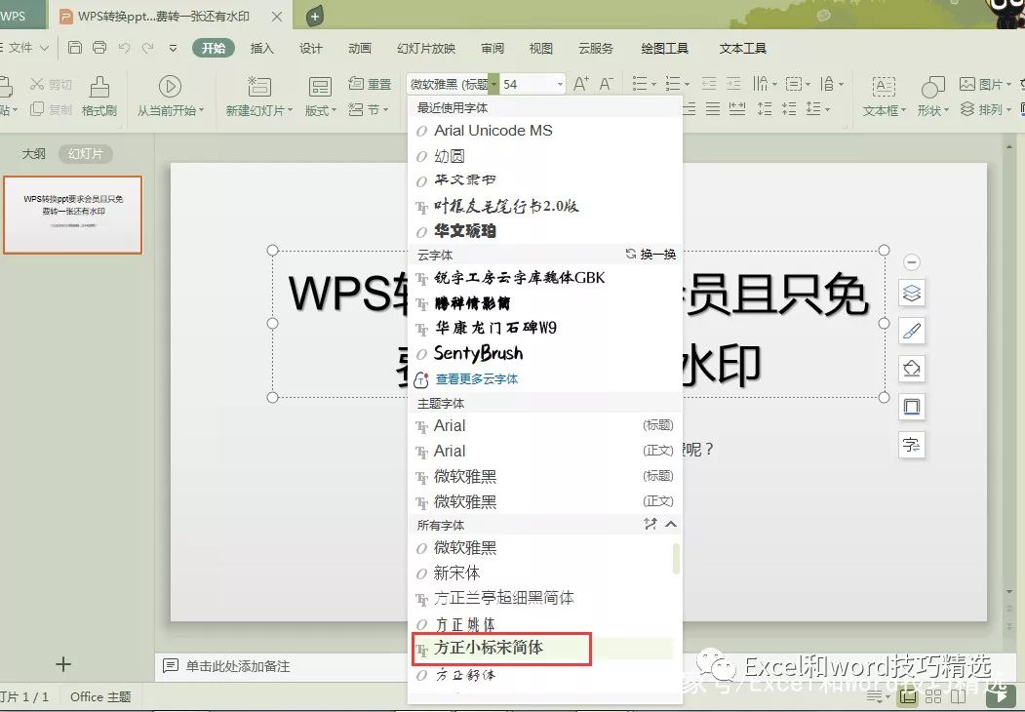Open the 插入 ribbon tab
Viewport: 1025px width, 712px height.
(261, 48)
